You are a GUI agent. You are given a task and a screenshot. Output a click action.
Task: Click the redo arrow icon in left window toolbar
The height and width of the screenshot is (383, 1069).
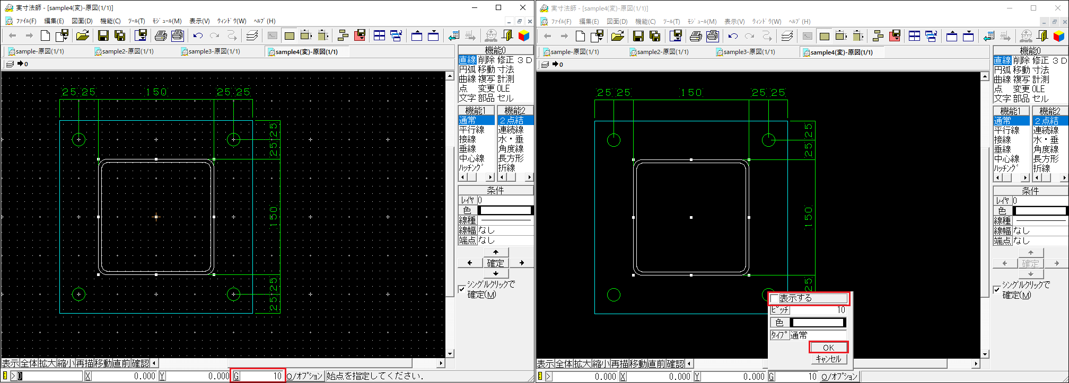pos(215,35)
